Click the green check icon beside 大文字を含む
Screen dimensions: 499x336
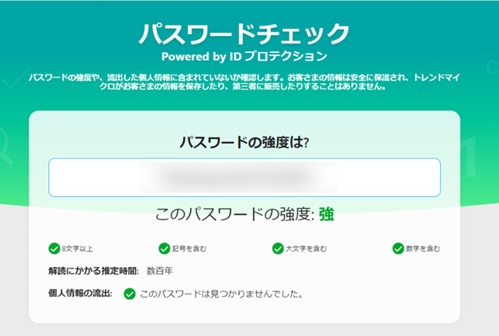coord(277,248)
